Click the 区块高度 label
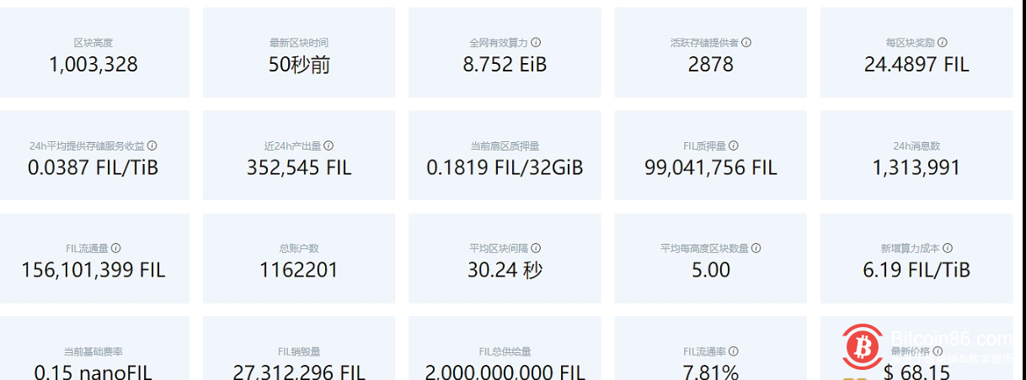 point(94,43)
